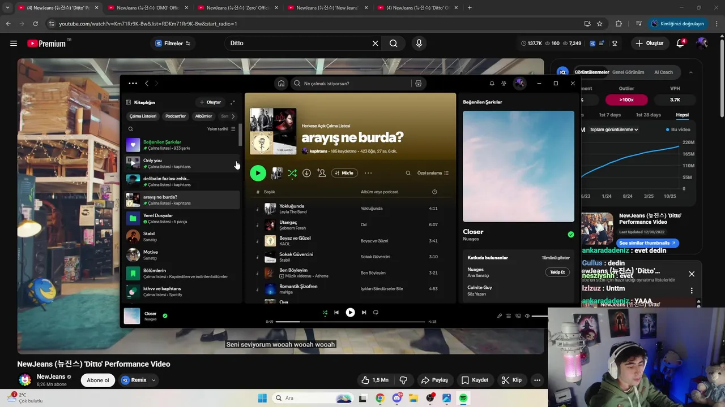Select Albümler filter chip
The width and height of the screenshot is (725, 407).
(203, 116)
